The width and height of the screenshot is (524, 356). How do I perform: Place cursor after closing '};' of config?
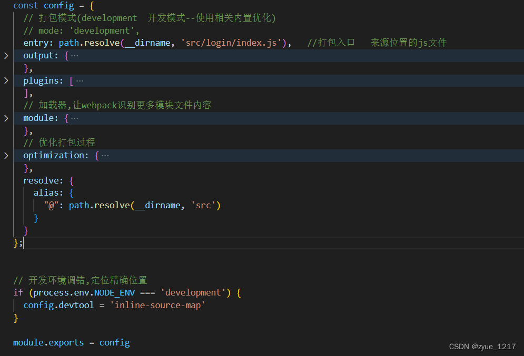24,243
